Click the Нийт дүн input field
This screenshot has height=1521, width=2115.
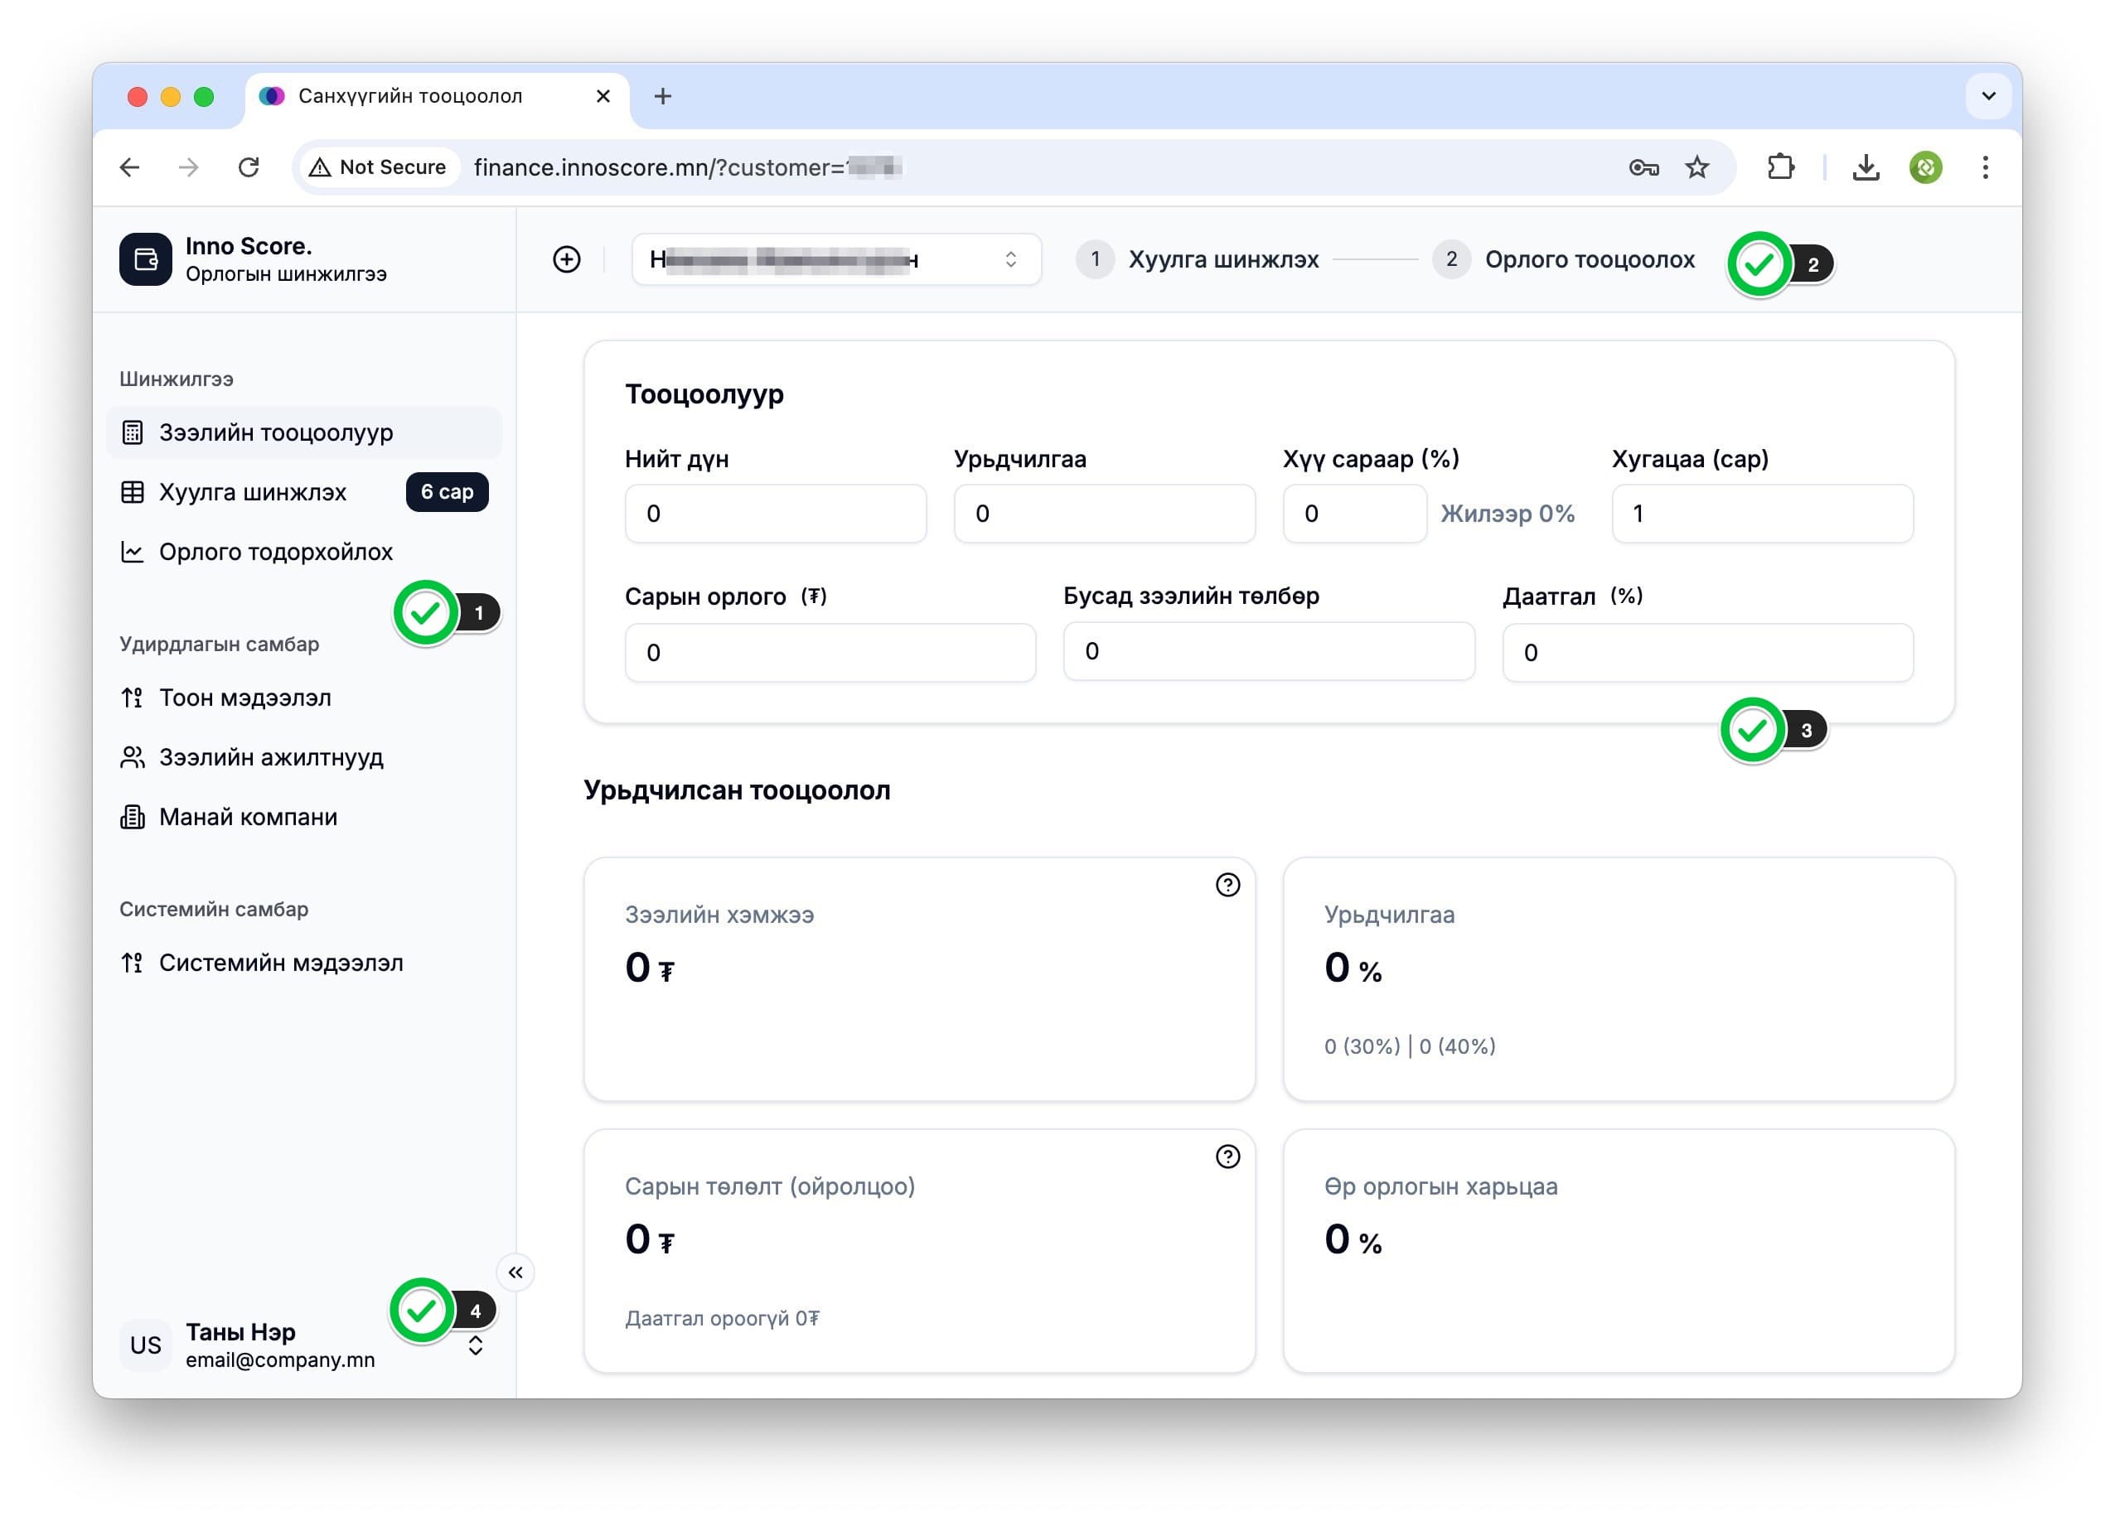(775, 514)
